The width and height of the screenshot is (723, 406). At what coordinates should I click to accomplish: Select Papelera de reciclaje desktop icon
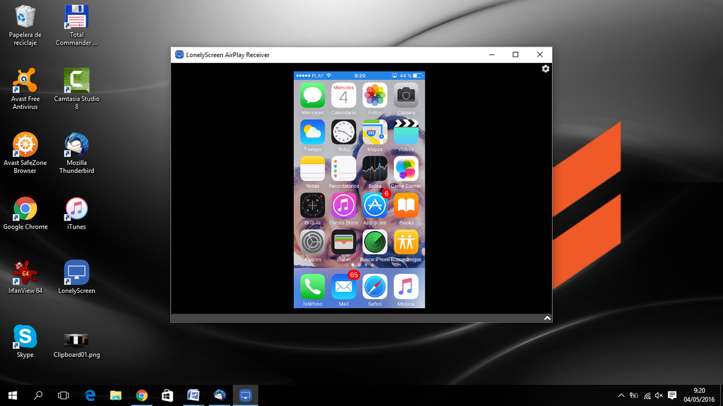[25, 26]
